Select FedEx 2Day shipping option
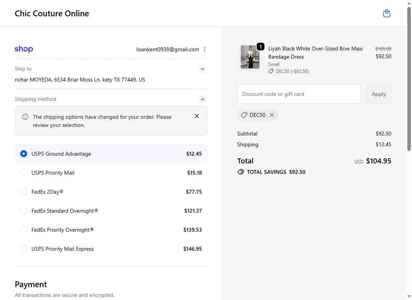Image resolution: width=412 pixels, height=300 pixels. coord(111,192)
